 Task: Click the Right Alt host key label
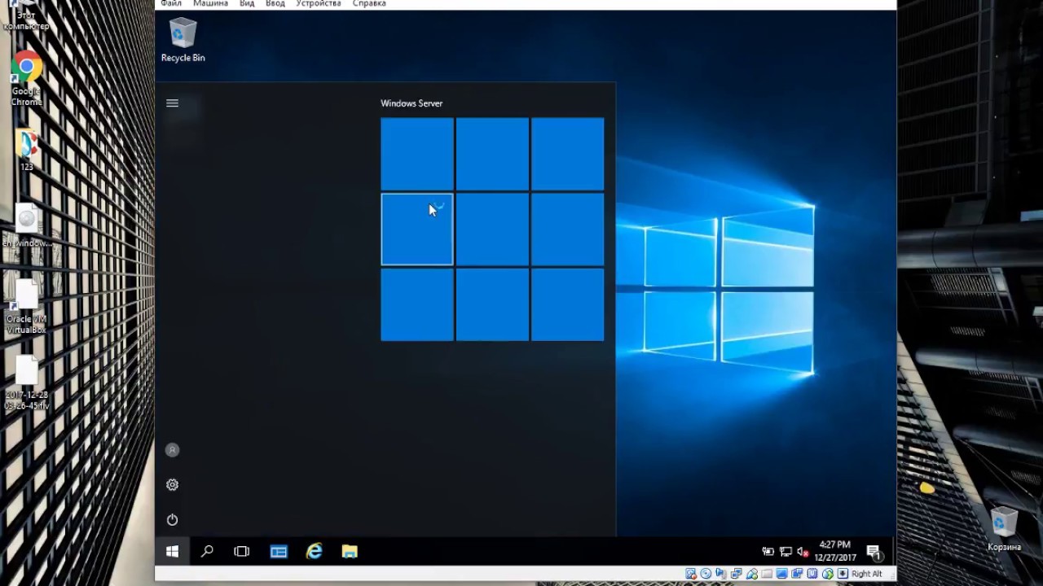pyautogui.click(x=866, y=574)
